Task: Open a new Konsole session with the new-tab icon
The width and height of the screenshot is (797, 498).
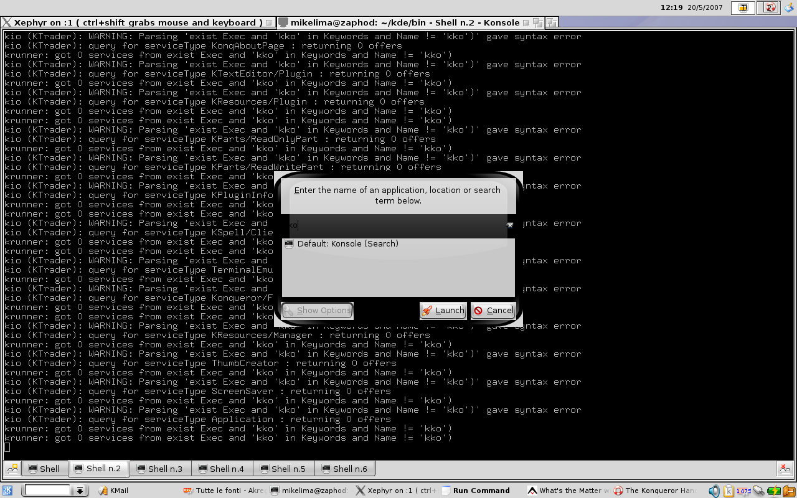Action: pyautogui.click(x=12, y=469)
